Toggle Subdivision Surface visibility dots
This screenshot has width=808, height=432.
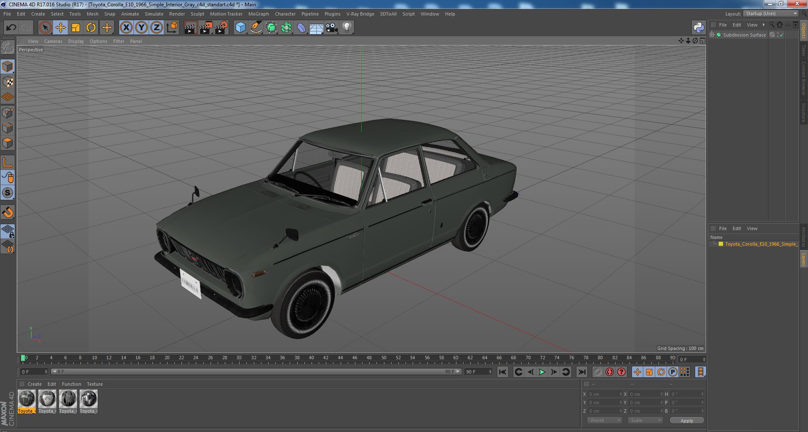tap(778, 35)
